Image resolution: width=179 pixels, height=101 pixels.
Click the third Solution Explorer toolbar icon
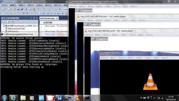click(x=13, y=22)
